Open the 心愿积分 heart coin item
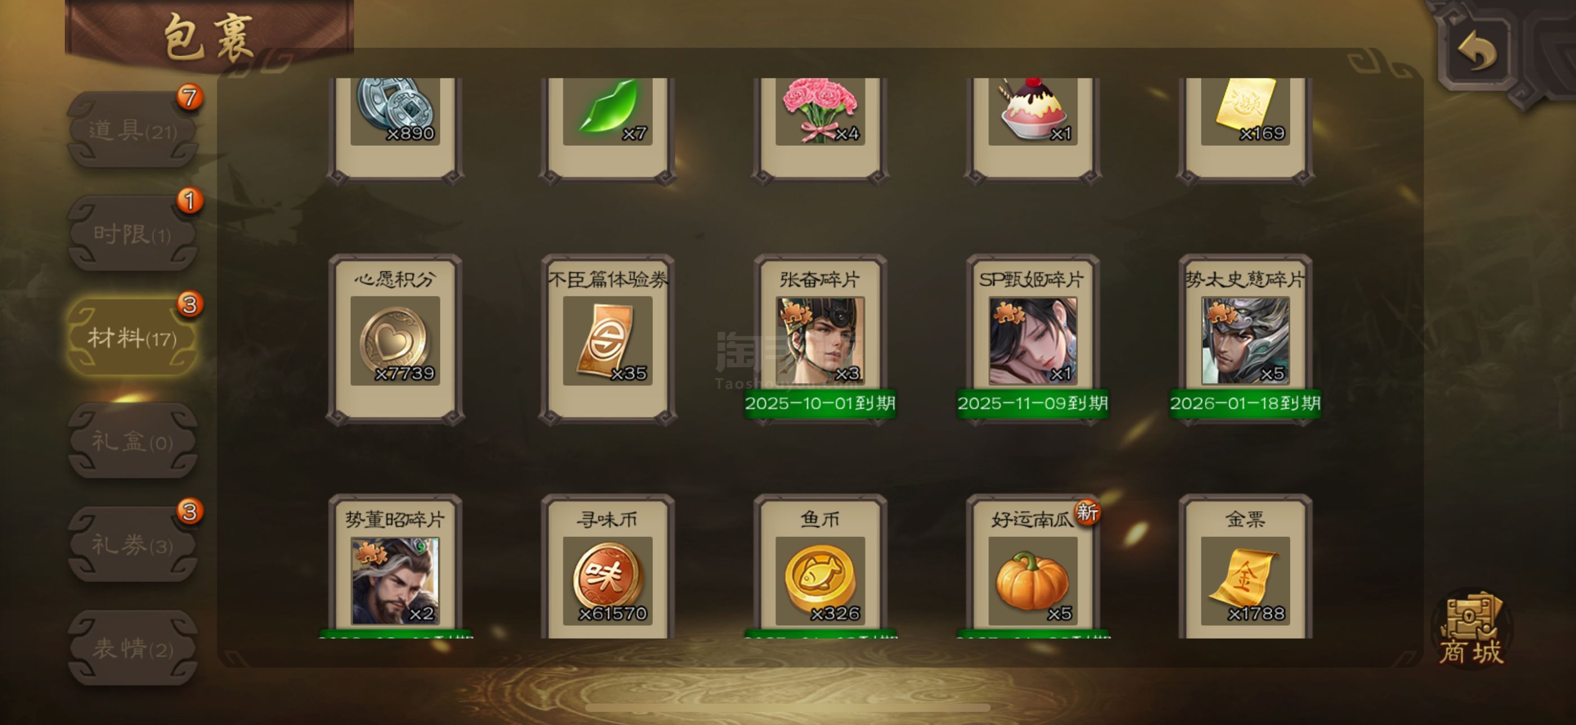 [x=395, y=339]
